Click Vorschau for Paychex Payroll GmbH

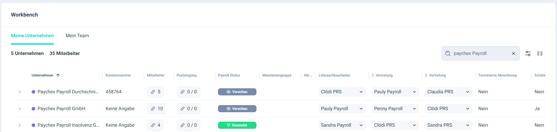[x=237, y=109]
